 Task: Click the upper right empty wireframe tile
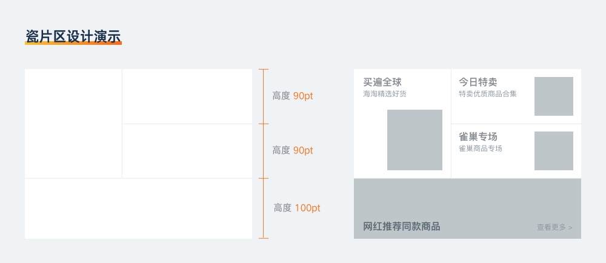pyautogui.click(x=187, y=96)
